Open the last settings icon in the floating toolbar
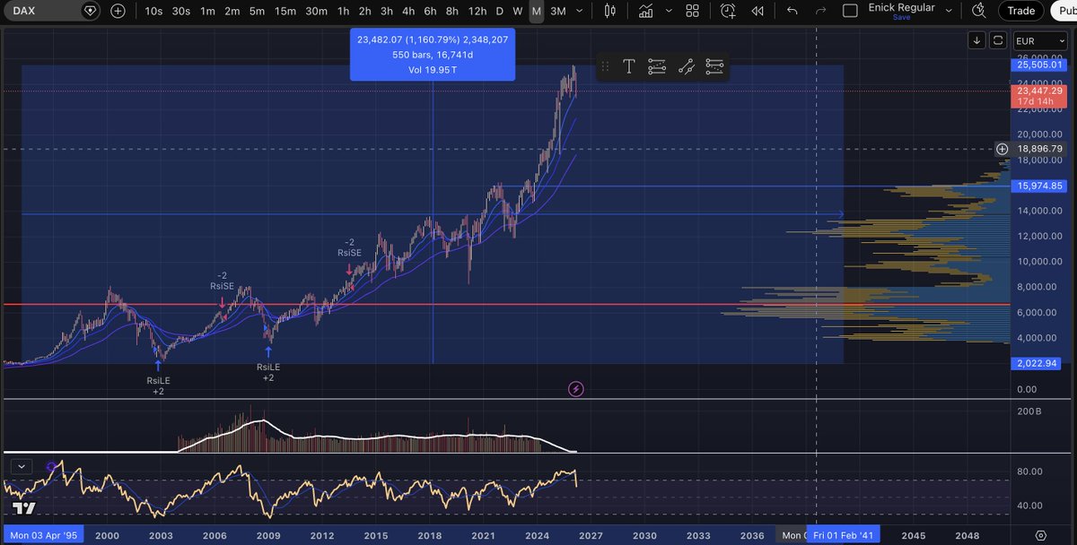 tap(714, 66)
